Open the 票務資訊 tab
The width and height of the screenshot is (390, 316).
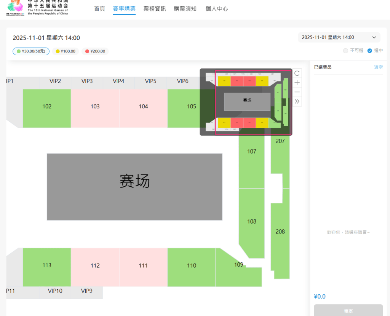tap(155, 9)
